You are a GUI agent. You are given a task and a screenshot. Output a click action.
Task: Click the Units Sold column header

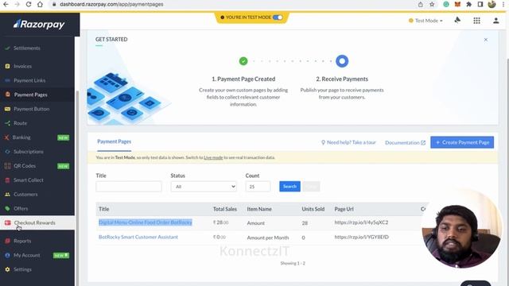[x=313, y=209]
